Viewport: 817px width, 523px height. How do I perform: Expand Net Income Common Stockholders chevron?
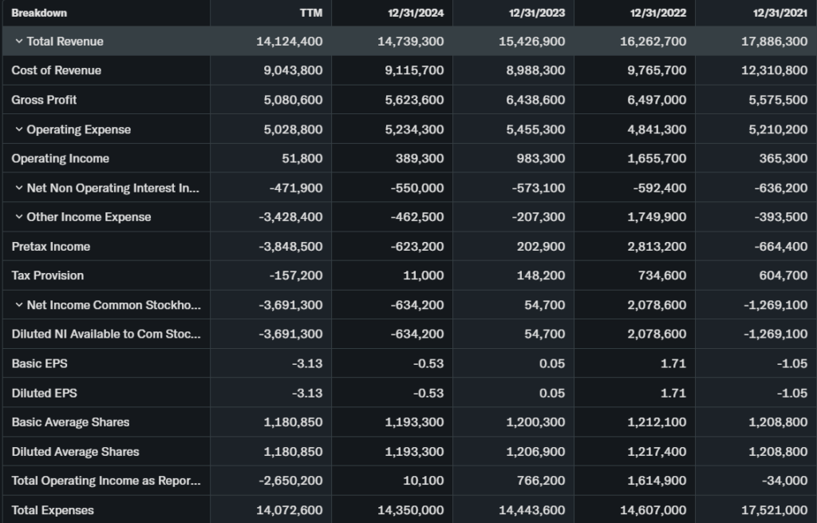18,305
